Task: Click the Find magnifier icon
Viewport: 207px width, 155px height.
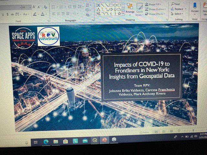Action: click(x=173, y=4)
